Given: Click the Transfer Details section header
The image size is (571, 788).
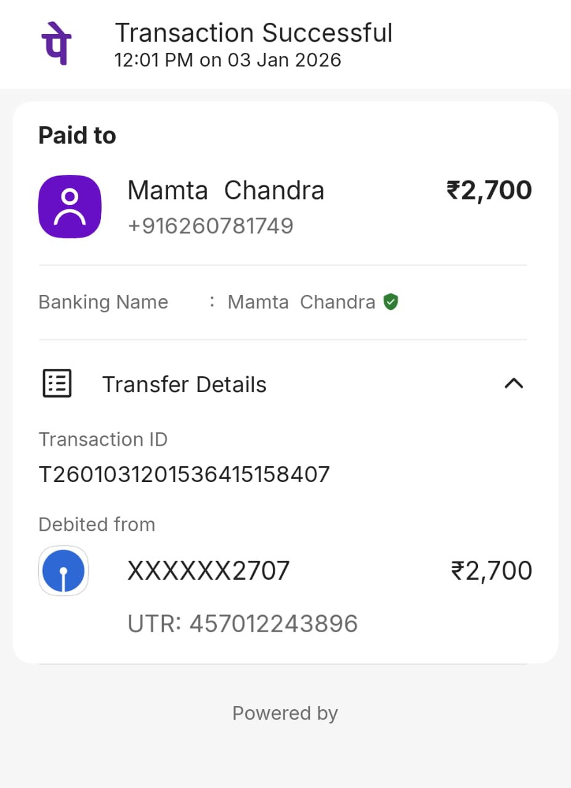Looking at the screenshot, I should (x=184, y=384).
